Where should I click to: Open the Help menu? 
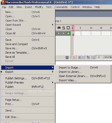point(97,7)
